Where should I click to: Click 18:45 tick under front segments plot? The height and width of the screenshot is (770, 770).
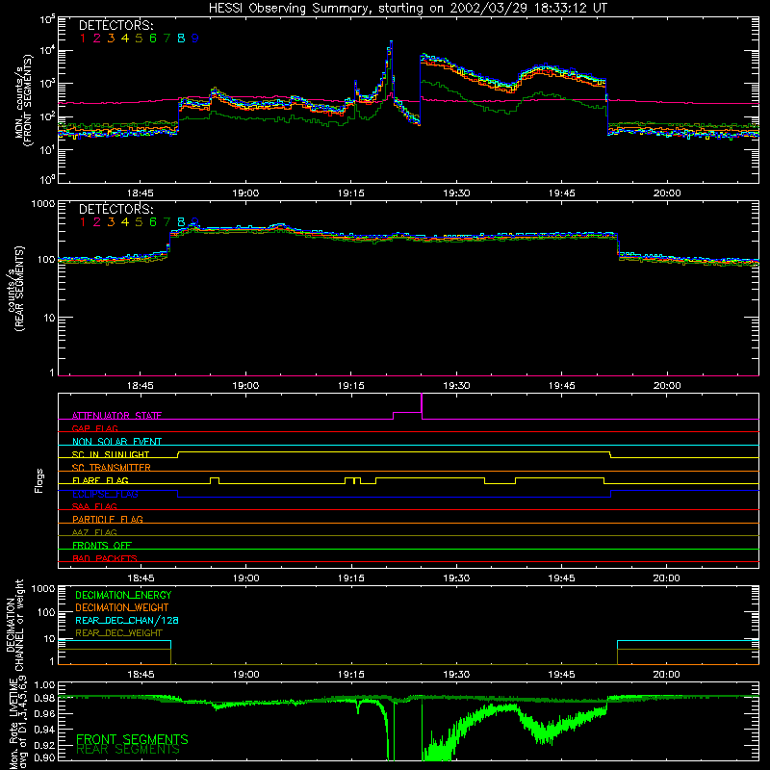point(141,193)
